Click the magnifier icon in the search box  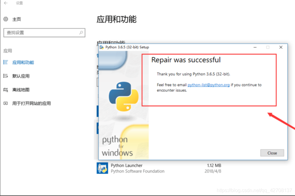point(81,32)
